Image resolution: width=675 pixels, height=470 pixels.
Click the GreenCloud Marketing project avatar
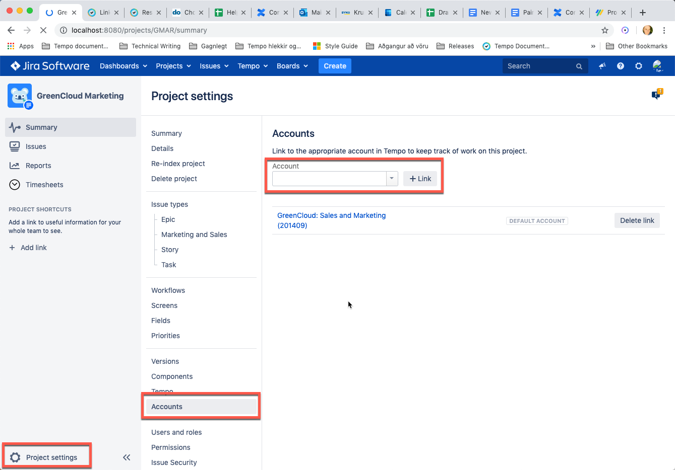[19, 96]
